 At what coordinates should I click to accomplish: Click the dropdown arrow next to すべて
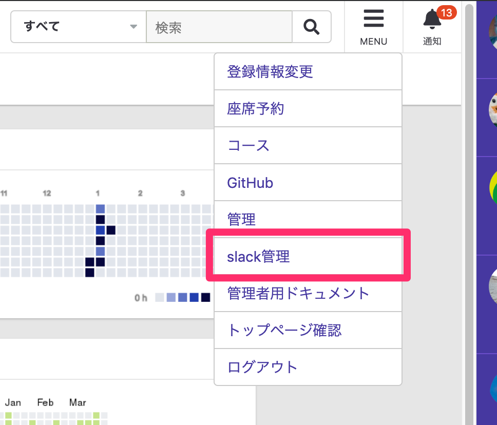tap(133, 27)
